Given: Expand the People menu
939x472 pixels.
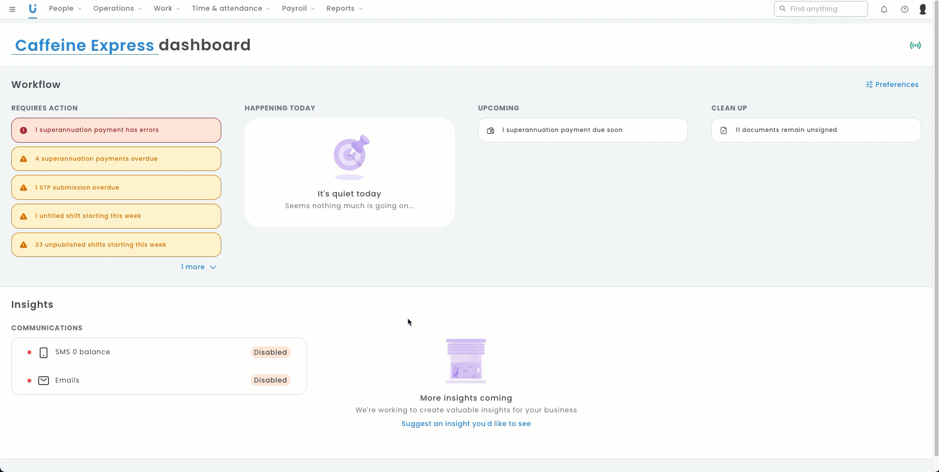Looking at the screenshot, I should pyautogui.click(x=65, y=9).
